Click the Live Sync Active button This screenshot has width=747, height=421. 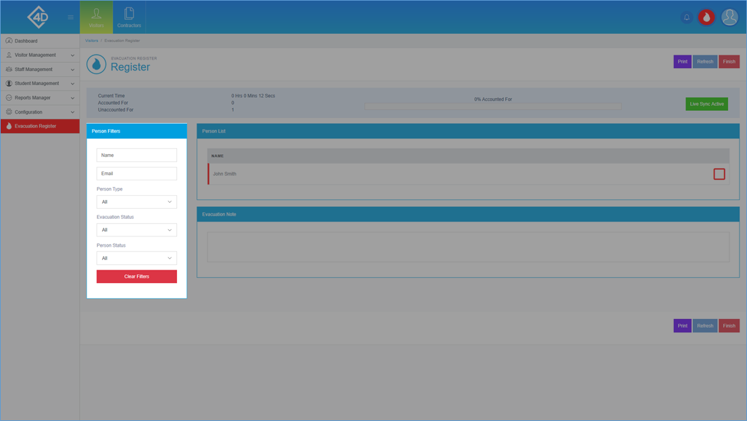click(706, 104)
